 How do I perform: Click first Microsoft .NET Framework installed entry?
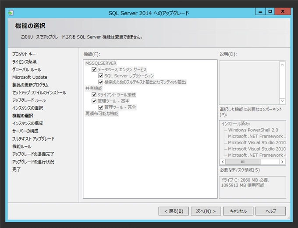pos(256,136)
